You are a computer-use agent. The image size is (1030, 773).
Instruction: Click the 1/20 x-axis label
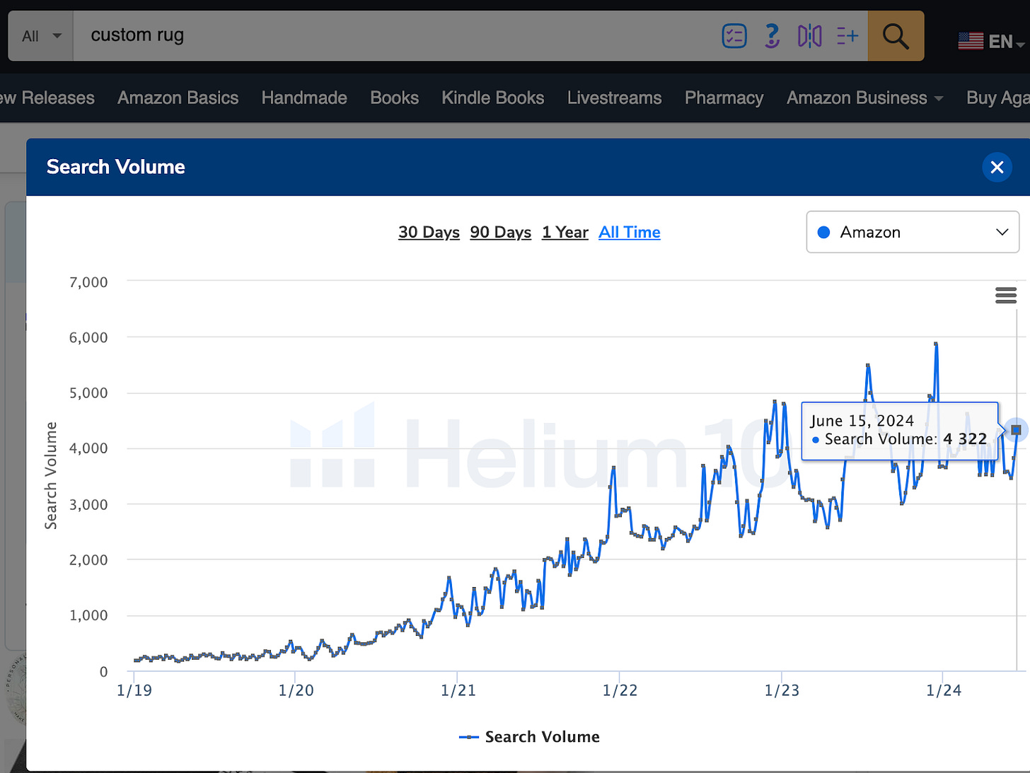296,690
